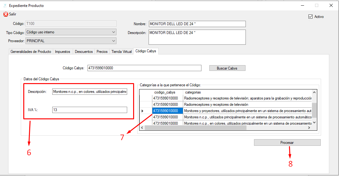The height and width of the screenshot is (176, 339).
Task: Click the horizontal scroll right arrow
Action: 309,128
